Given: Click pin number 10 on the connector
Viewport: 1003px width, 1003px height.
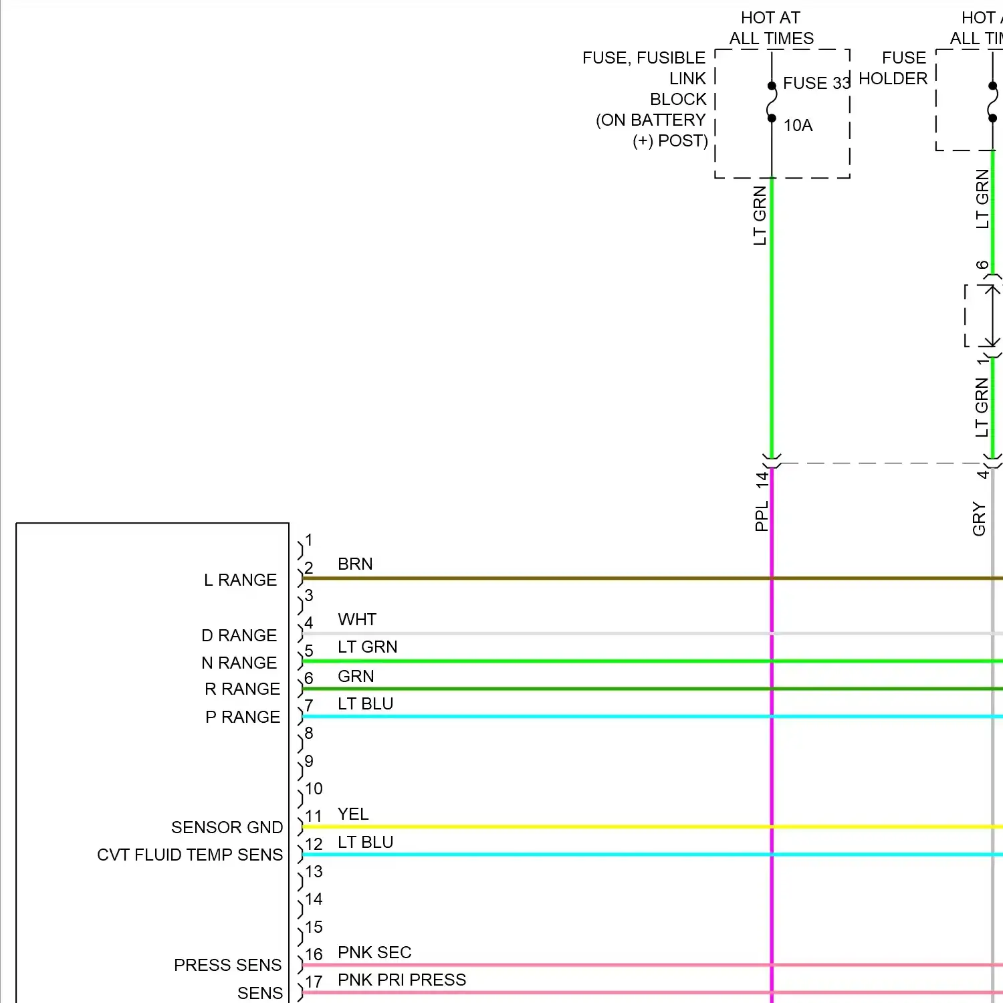Looking at the screenshot, I should 314,788.
